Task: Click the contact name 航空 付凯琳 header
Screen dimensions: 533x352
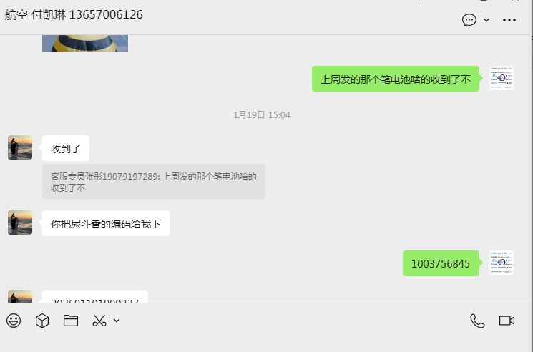Action: 74,14
